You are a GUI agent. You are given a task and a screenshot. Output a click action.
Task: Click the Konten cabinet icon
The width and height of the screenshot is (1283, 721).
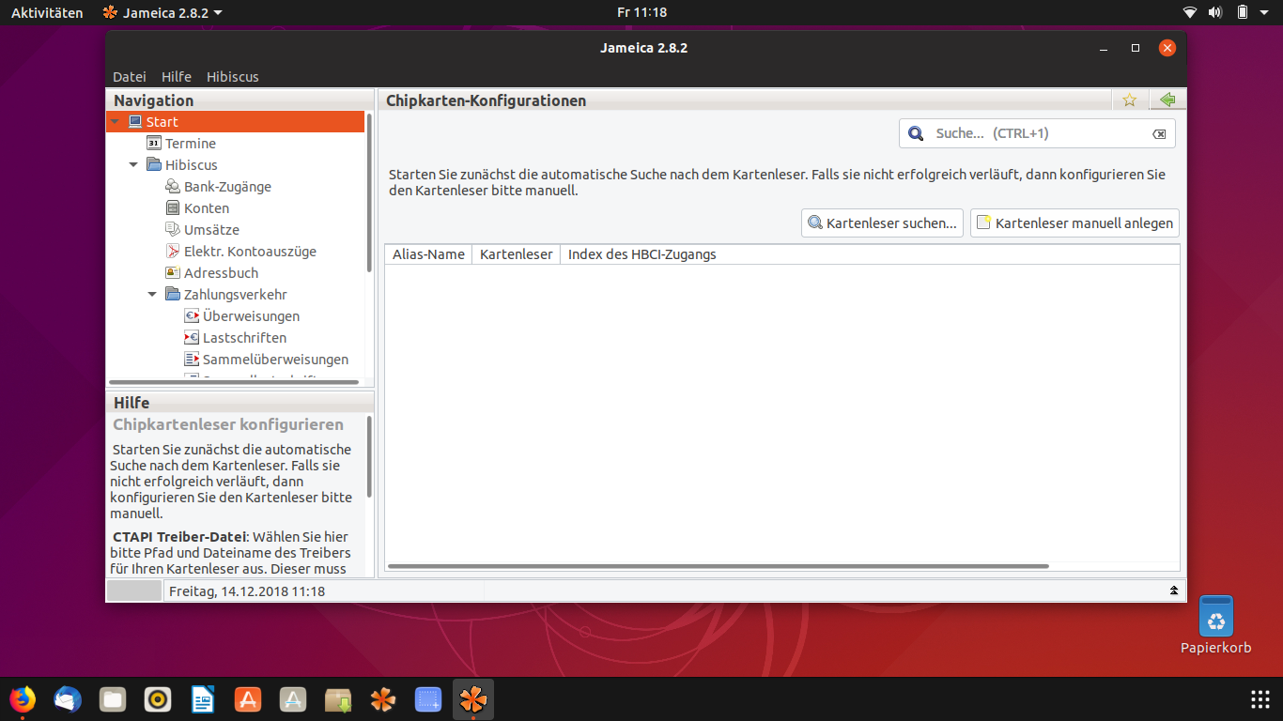(x=173, y=208)
